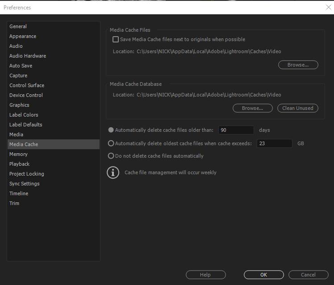
Task: Click the 'Media Cache Database' group heading
Action: coord(136,84)
